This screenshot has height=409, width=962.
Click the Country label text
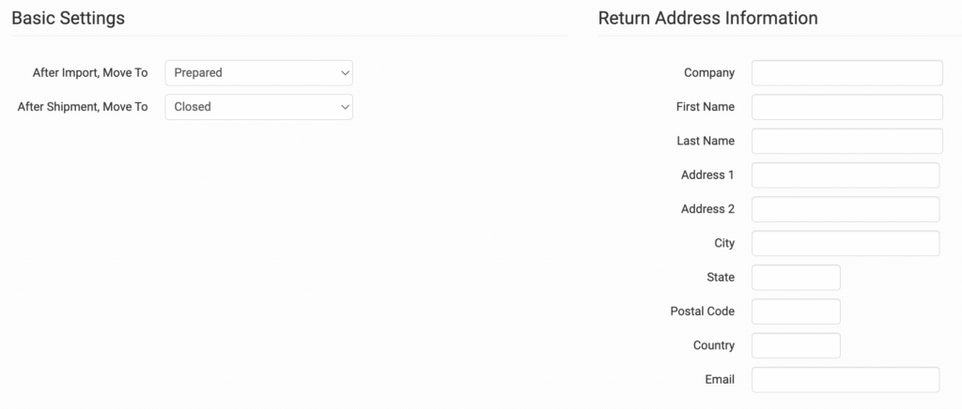point(714,345)
